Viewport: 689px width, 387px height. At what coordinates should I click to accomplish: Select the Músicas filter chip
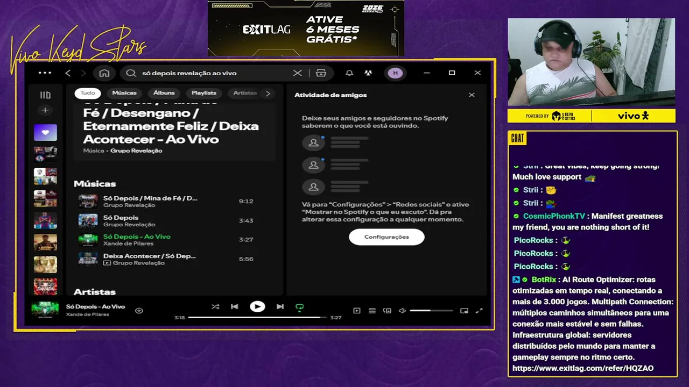click(124, 93)
